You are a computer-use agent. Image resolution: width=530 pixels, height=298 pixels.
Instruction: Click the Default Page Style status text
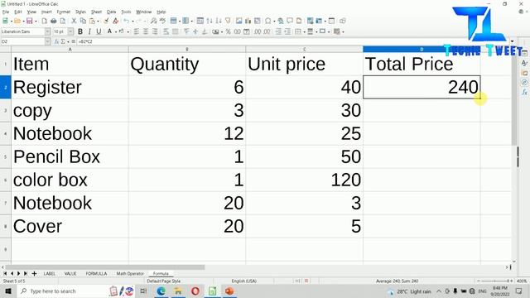(x=164, y=281)
